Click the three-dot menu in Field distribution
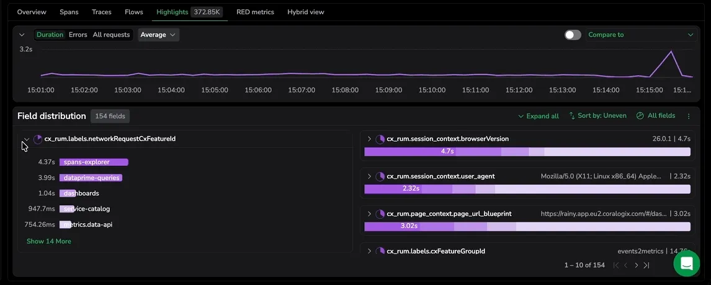 [688, 116]
